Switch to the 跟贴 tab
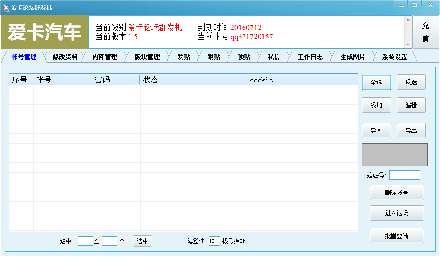 coord(213,57)
